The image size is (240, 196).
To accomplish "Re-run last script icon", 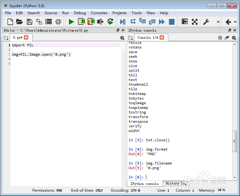I will [110, 22].
